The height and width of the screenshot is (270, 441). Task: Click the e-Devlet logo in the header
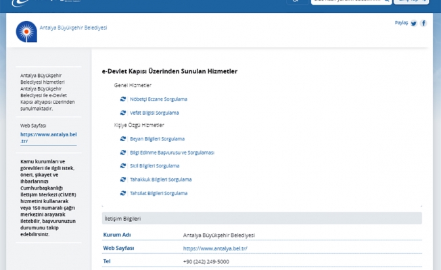[x=27, y=3]
